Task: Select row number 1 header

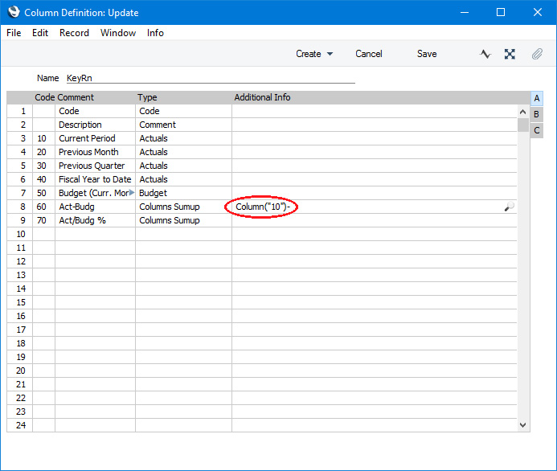Action: [x=20, y=111]
